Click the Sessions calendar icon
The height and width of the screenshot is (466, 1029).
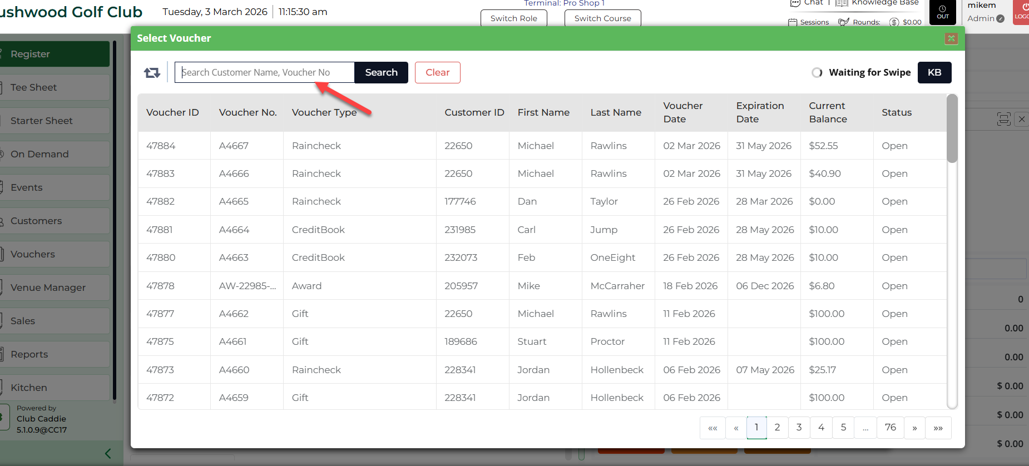click(x=793, y=22)
